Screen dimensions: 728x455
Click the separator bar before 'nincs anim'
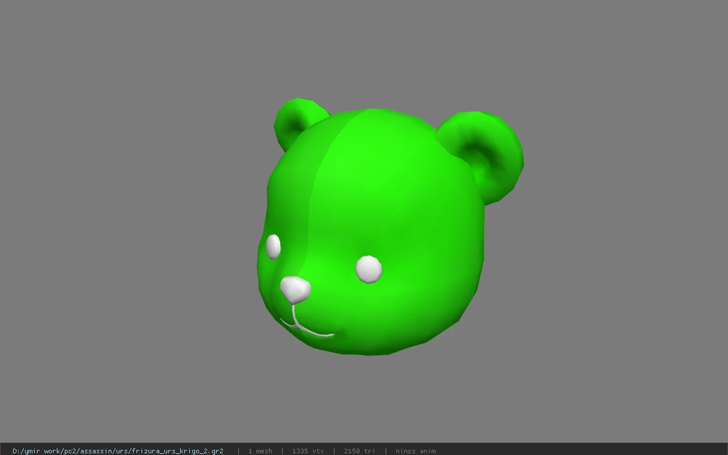[x=386, y=451]
